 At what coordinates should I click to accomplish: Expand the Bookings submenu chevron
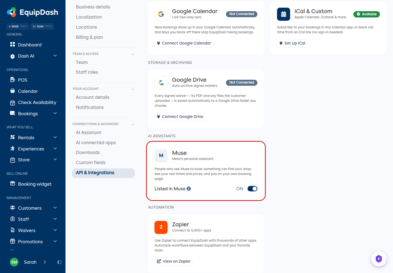[55, 113]
